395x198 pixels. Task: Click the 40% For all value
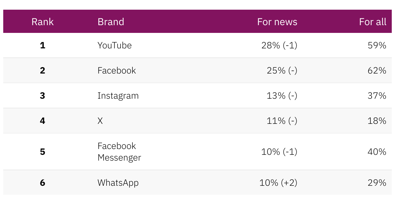tap(377, 152)
